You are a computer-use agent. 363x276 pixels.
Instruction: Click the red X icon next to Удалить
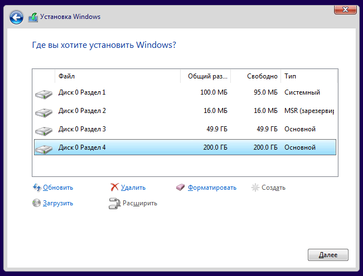click(x=114, y=187)
